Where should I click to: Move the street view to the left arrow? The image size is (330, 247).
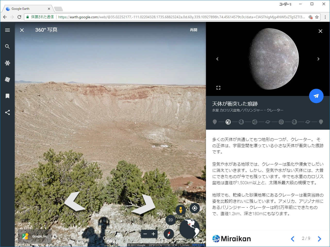coord(75,202)
